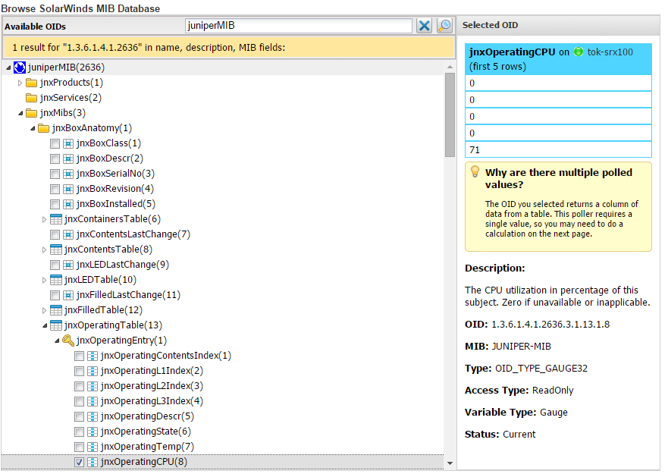Image resolution: width=668 pixels, height=474 pixels.
Task: Click the jnxContentsLastChange scalar icon
Action: point(68,234)
